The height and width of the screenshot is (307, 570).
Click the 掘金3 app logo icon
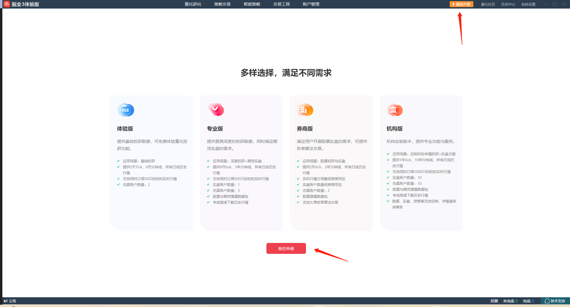pyautogui.click(x=7, y=4)
